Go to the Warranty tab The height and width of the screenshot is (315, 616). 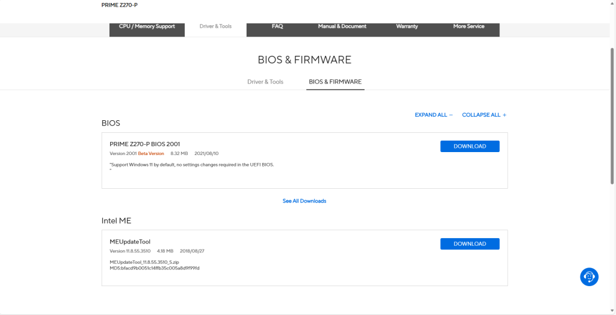(x=407, y=26)
